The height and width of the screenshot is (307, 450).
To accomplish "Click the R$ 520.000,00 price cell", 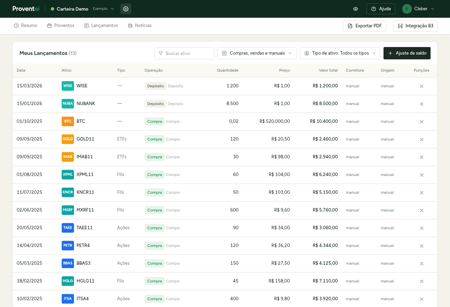I will (274, 121).
